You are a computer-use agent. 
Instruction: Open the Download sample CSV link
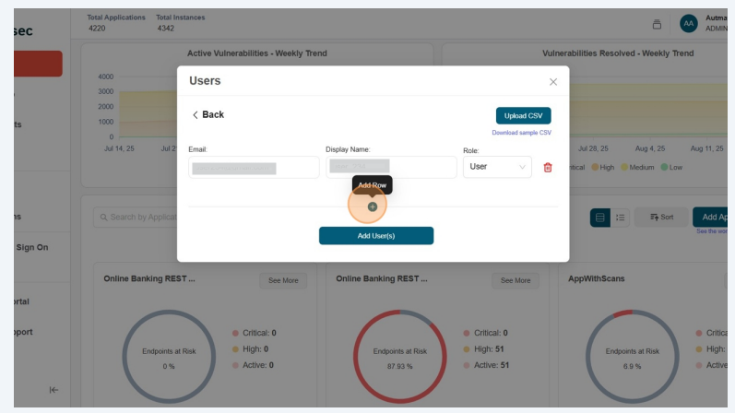[521, 133]
